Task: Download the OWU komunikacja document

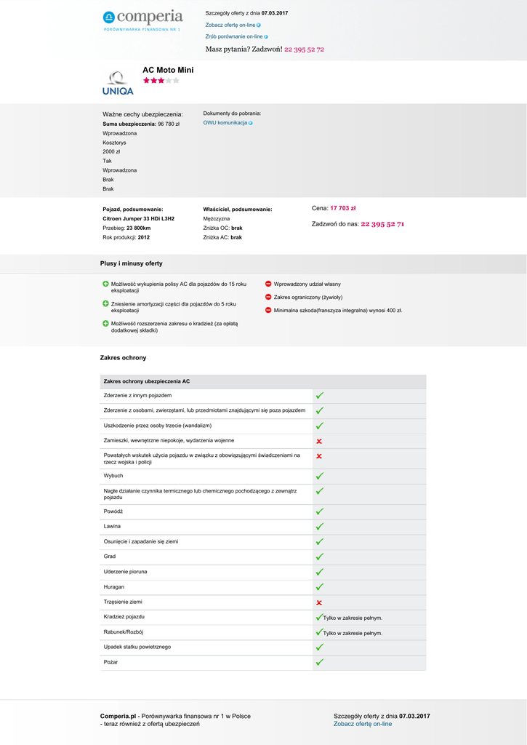Action: pos(228,123)
